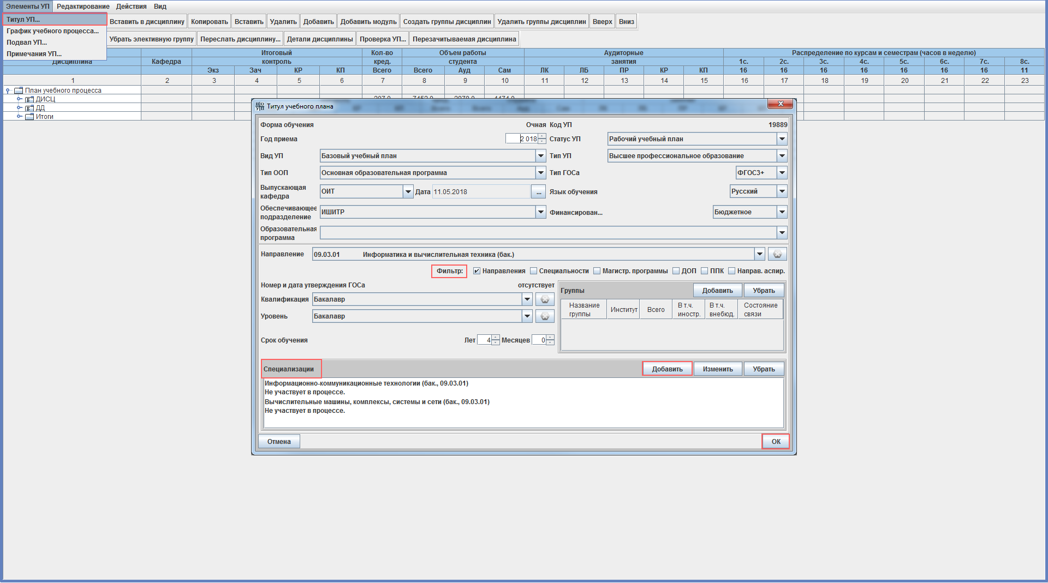Open the Действия menu
The height and width of the screenshot is (583, 1048).
click(131, 7)
